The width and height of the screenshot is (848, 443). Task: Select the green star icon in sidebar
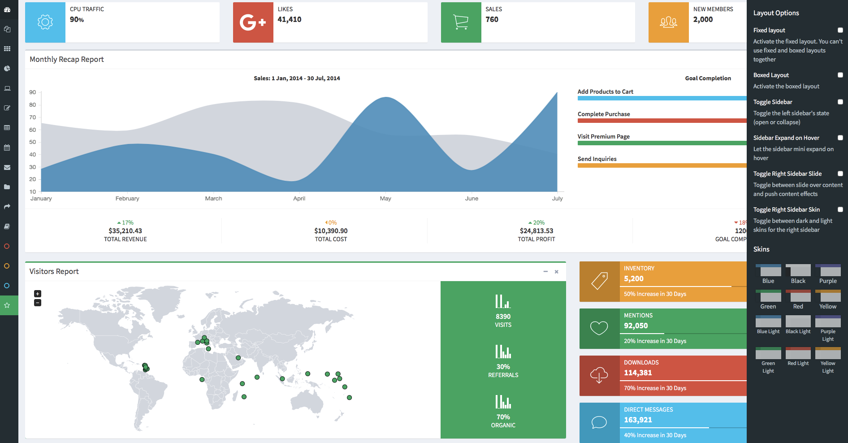pos(7,305)
